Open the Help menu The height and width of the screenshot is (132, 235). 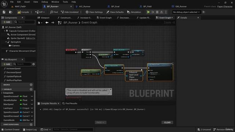click(x=73, y=2)
